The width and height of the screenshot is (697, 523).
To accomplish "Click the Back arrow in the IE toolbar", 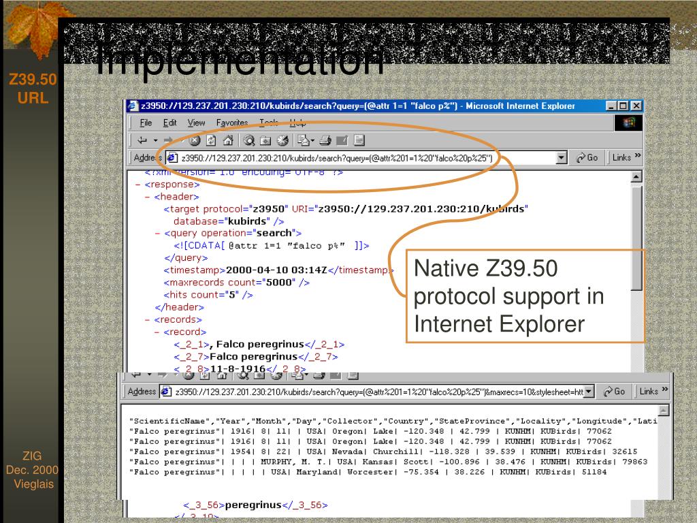I will coord(142,141).
